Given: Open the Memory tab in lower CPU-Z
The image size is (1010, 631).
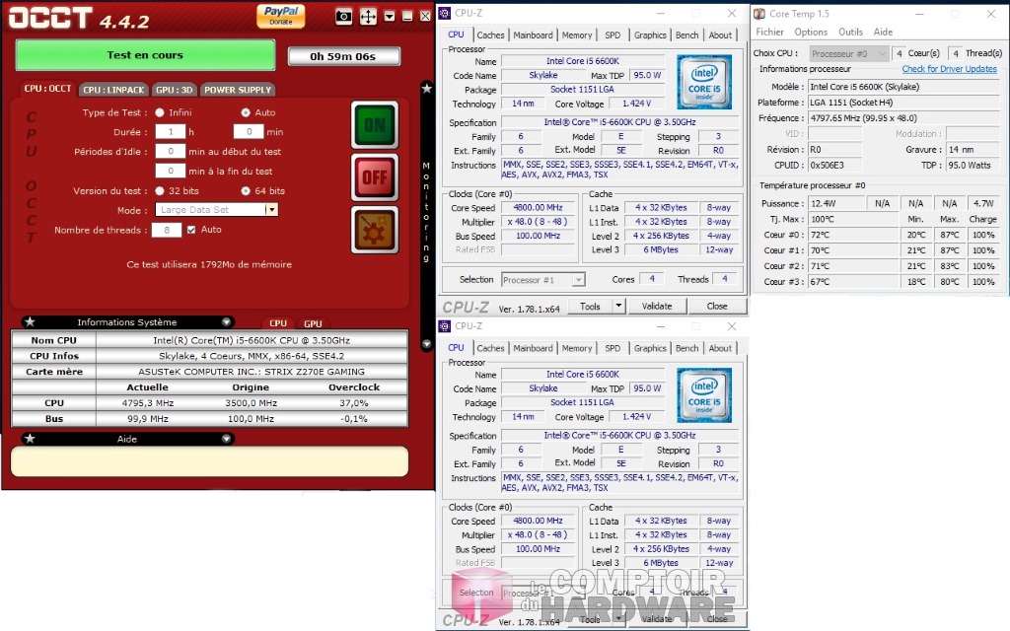Looking at the screenshot, I should pyautogui.click(x=576, y=348).
